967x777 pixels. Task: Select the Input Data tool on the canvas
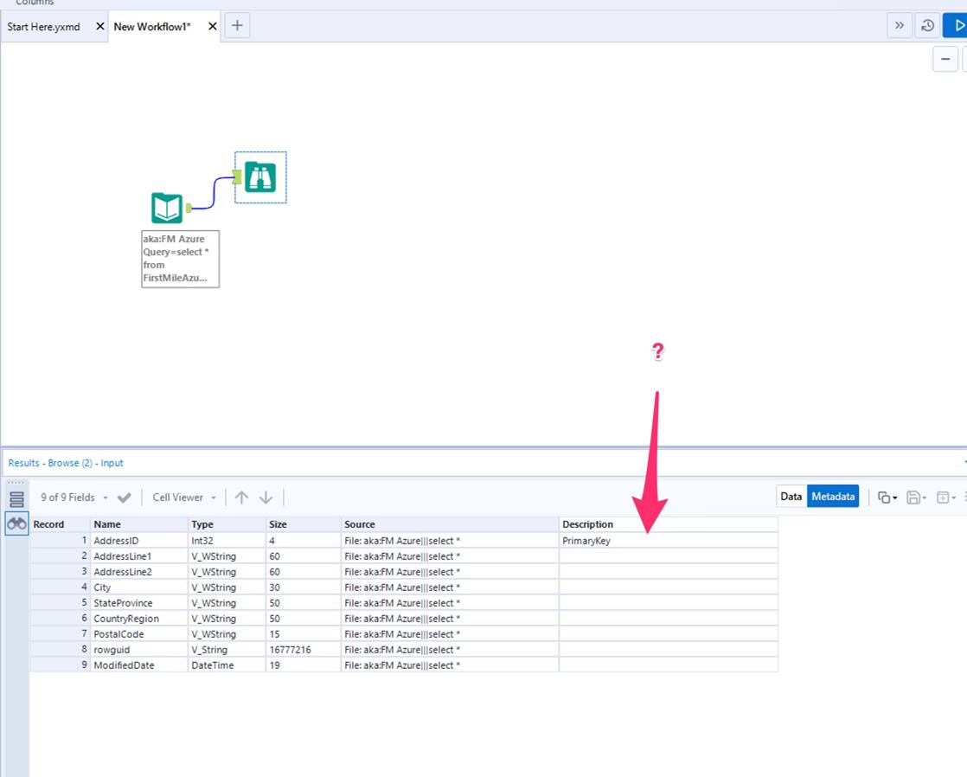tap(166, 208)
